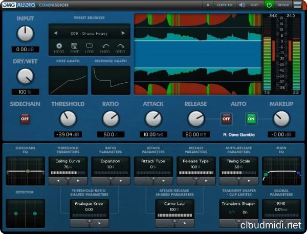
Task: Click the Undo arrow icon
Action: pos(105,46)
